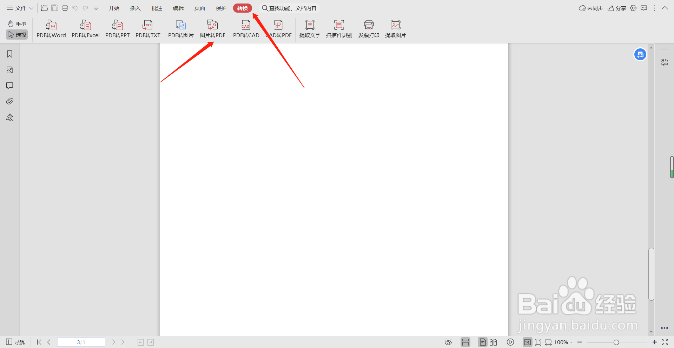Click the zoom out minus button
Screen dimensions: 674x348
(580, 342)
